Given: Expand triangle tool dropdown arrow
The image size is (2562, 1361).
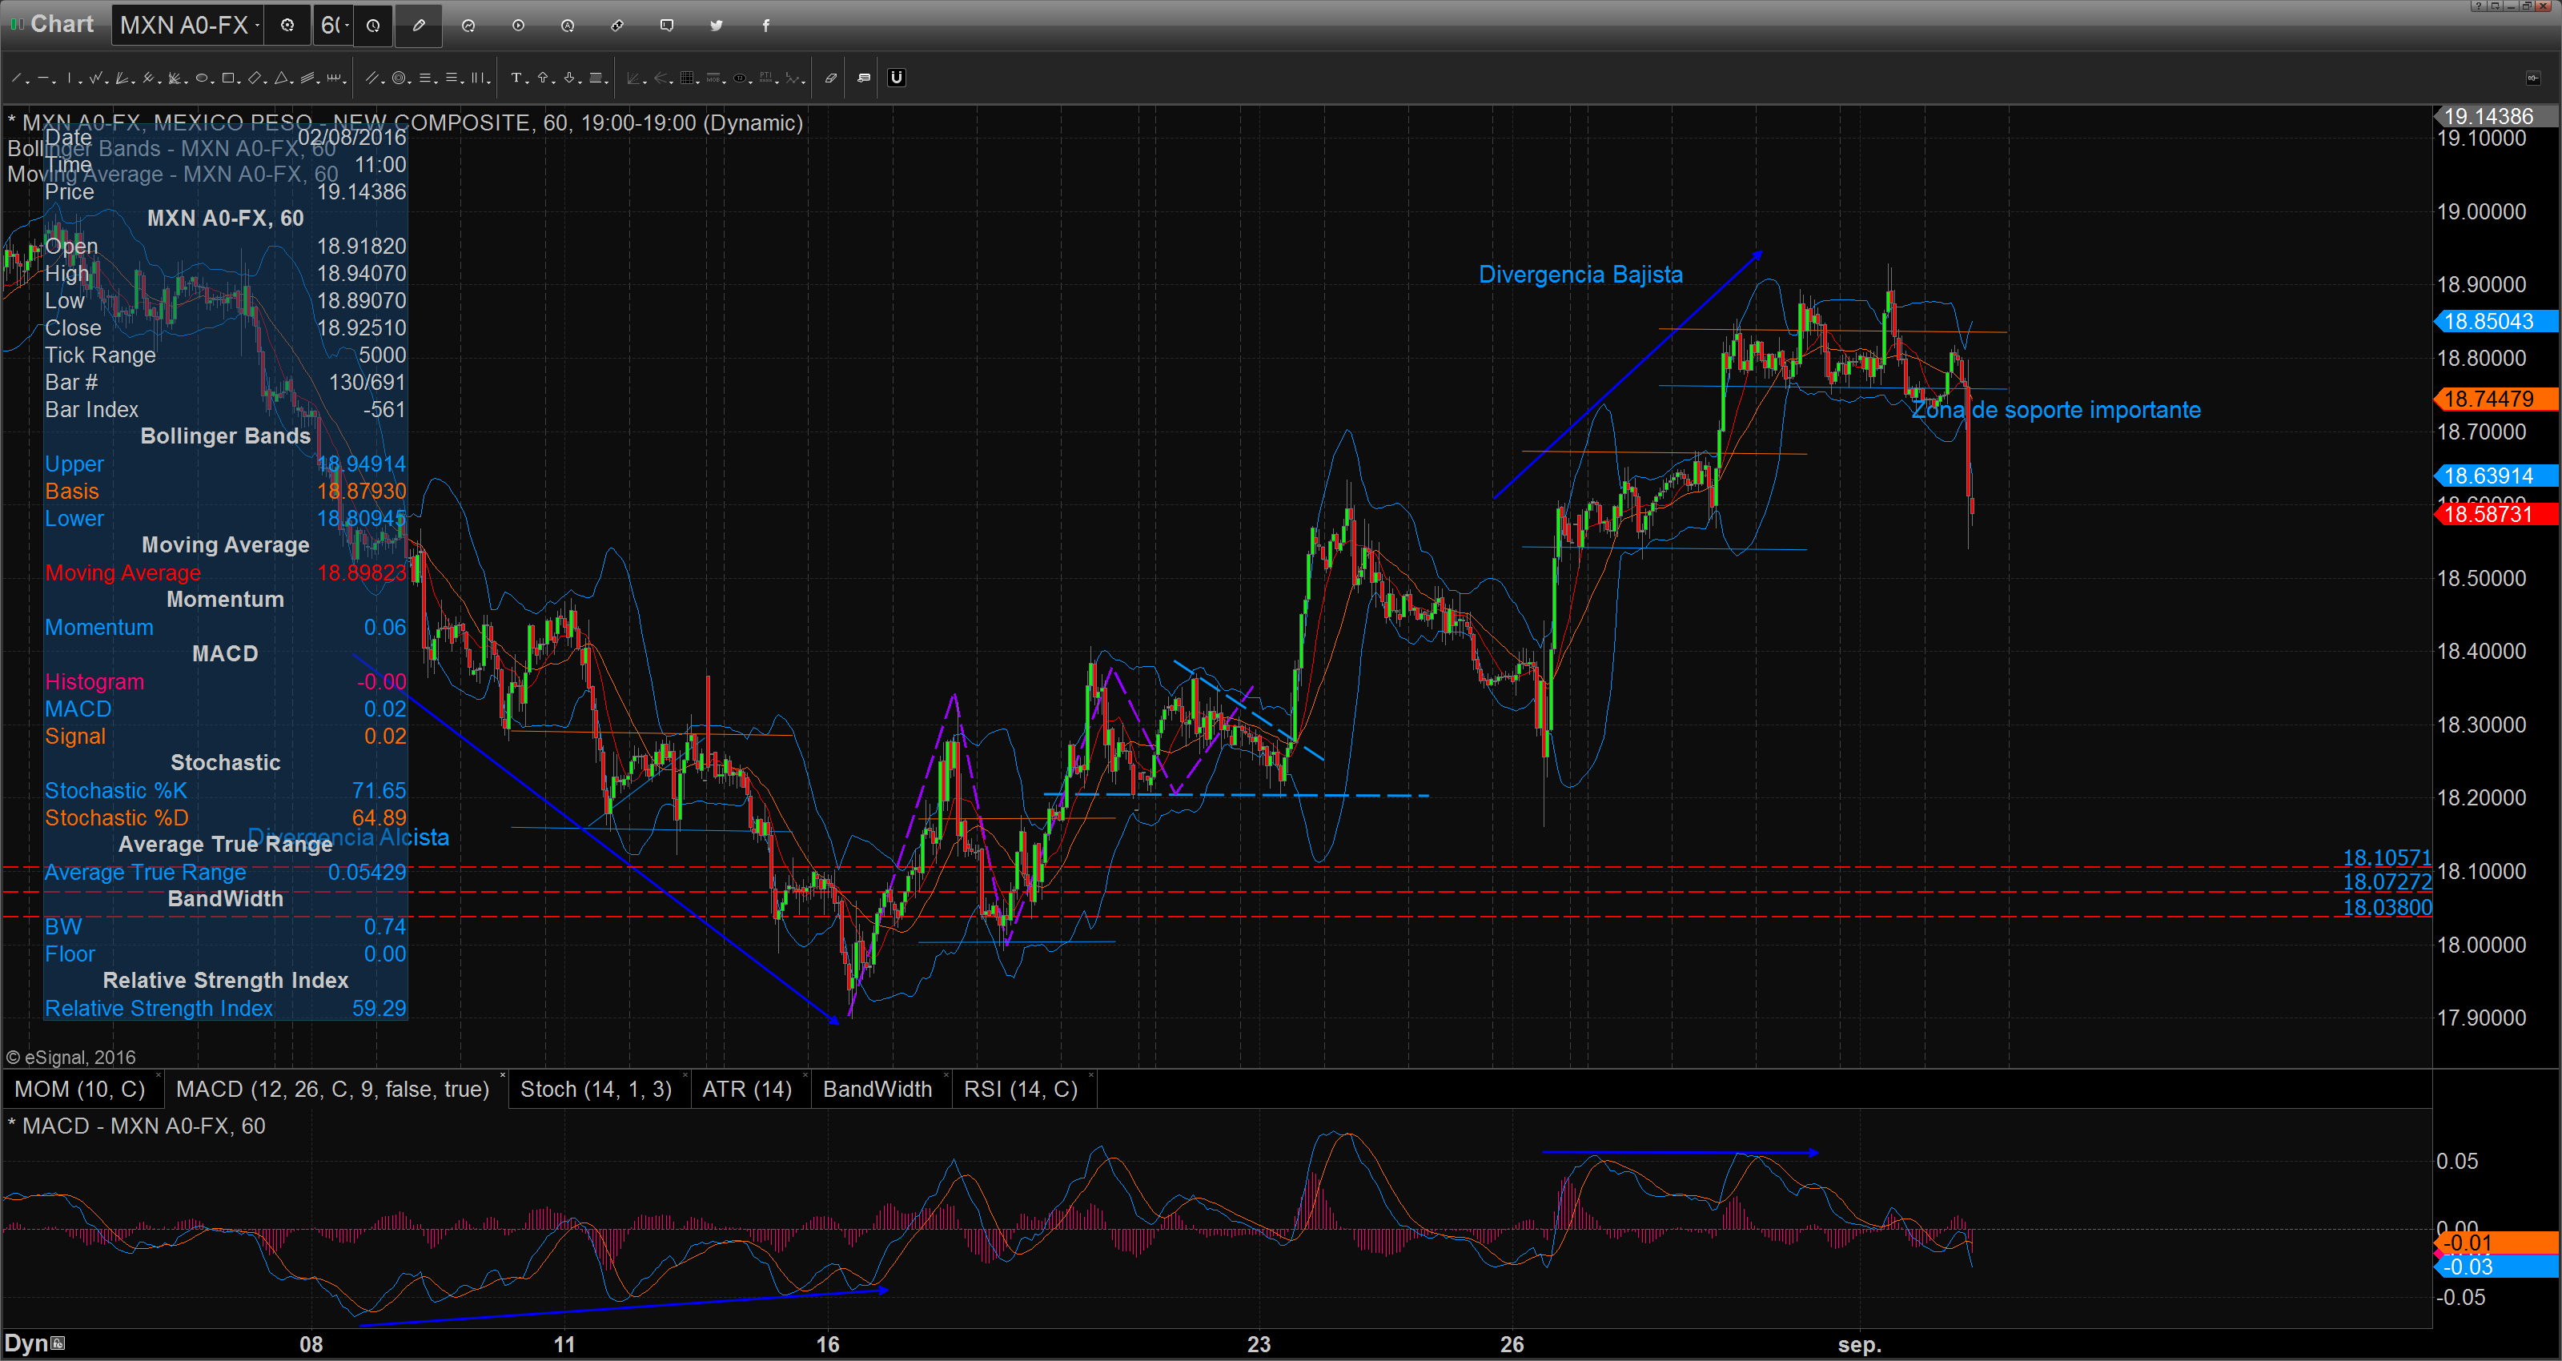Looking at the screenshot, I should point(292,82).
